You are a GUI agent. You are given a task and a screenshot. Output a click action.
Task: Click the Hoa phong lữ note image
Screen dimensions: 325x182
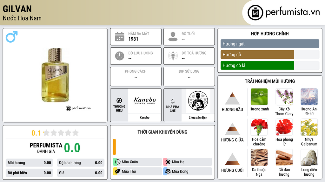tap(284, 127)
